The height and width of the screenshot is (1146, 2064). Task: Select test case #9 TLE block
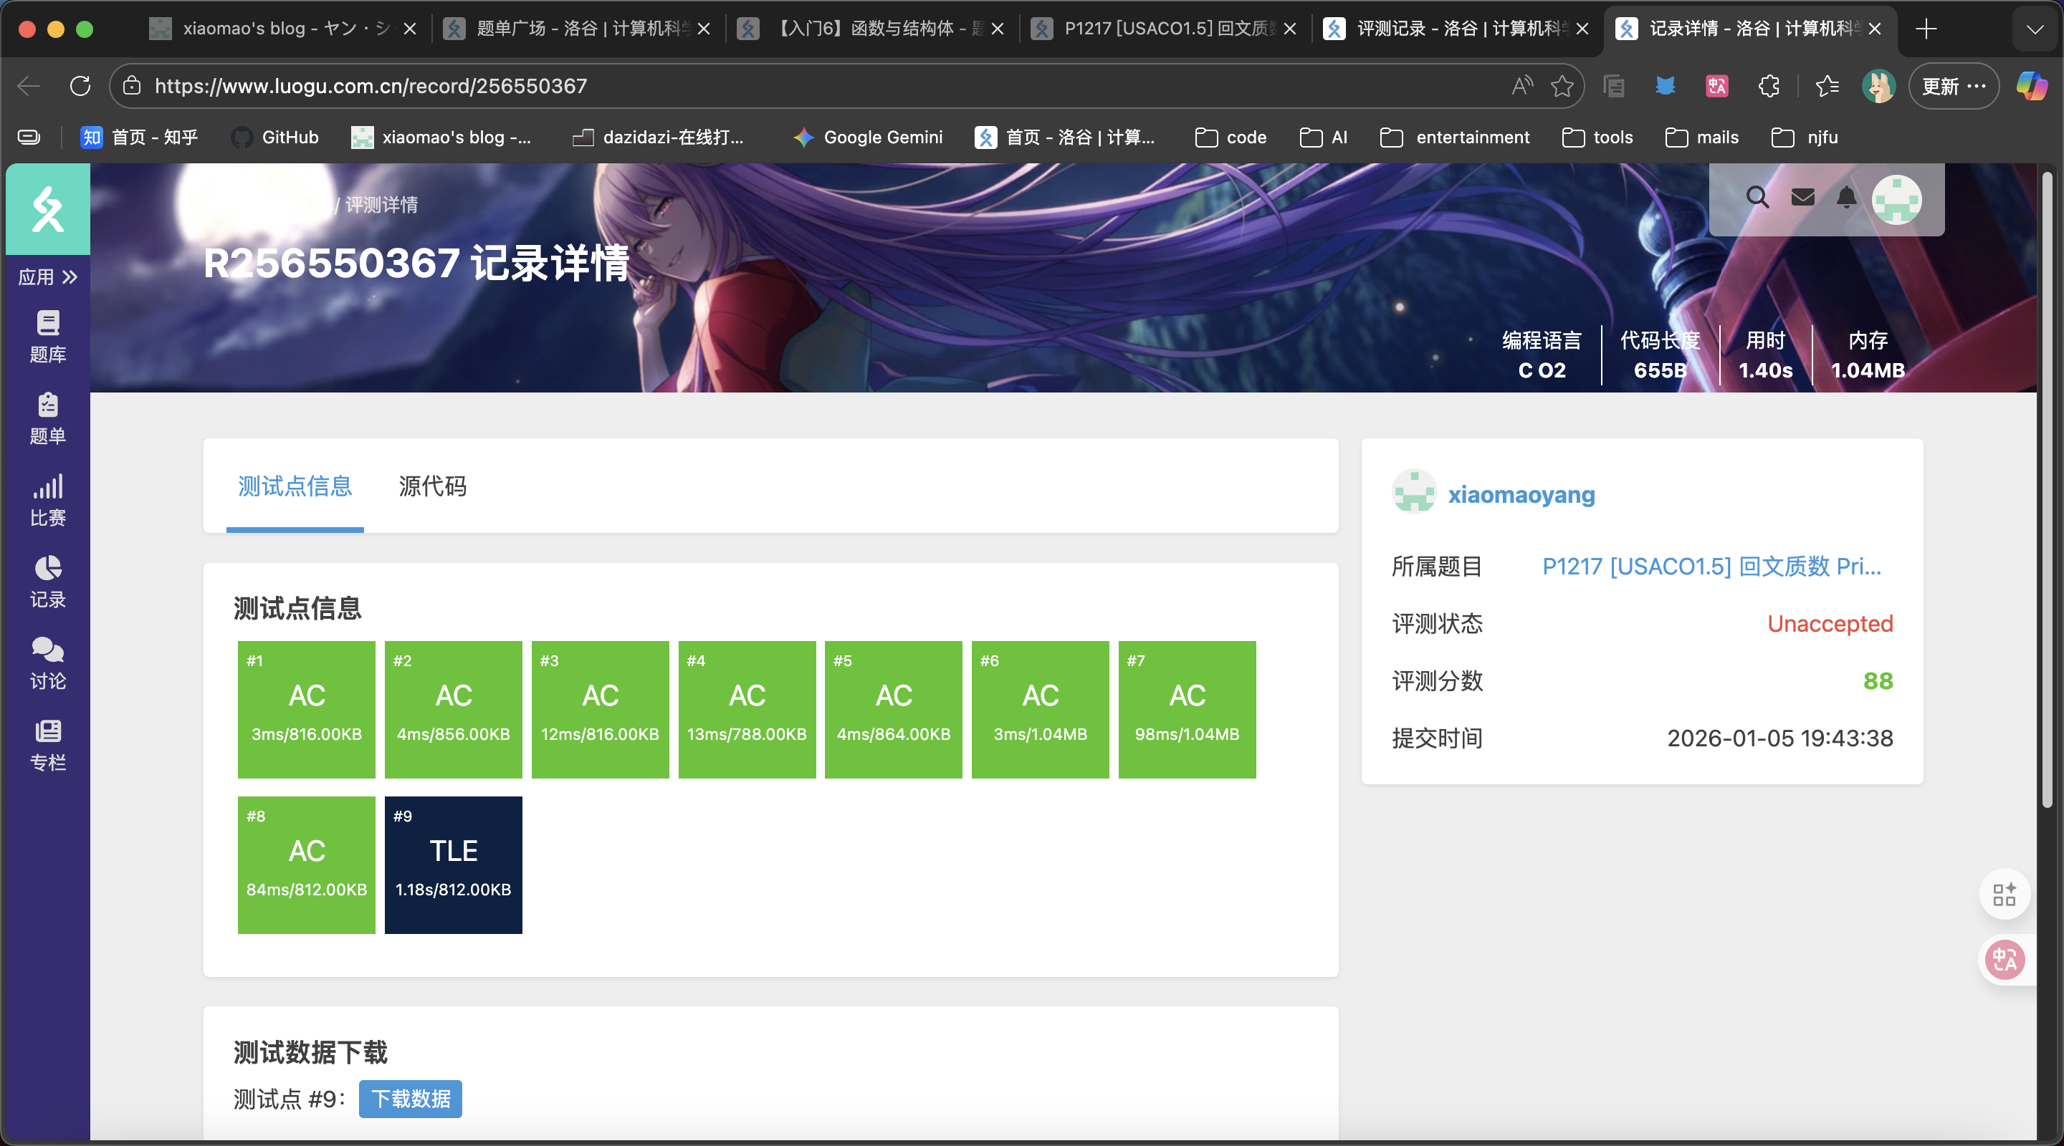pos(454,865)
